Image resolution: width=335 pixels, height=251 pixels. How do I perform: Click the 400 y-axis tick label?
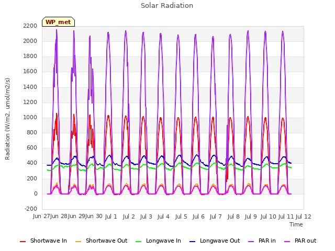point(32,163)
